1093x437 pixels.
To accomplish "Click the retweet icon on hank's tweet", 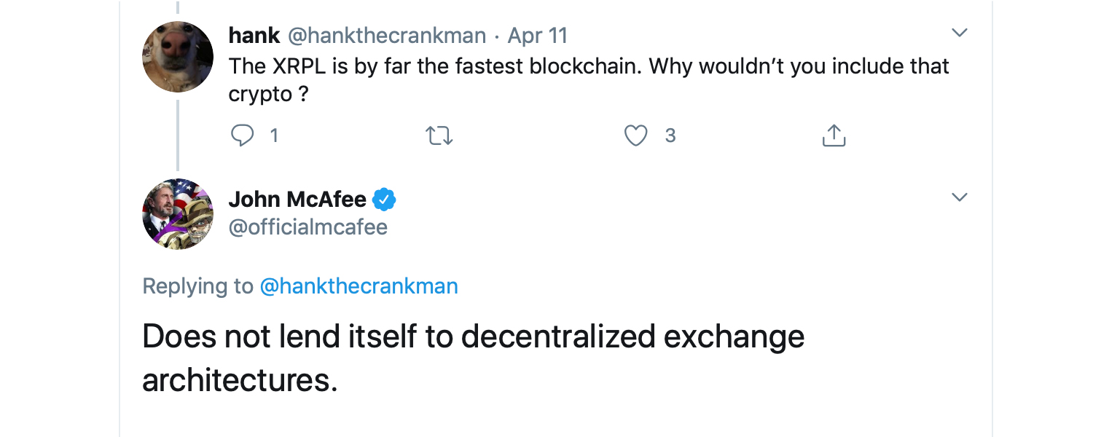I will pos(439,135).
